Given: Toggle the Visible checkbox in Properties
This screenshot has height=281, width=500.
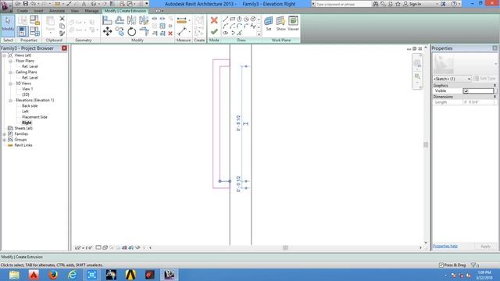Looking at the screenshot, I should click(466, 91).
